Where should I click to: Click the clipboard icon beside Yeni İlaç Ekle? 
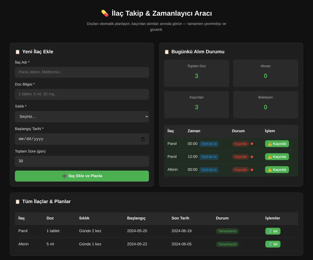[17, 52]
